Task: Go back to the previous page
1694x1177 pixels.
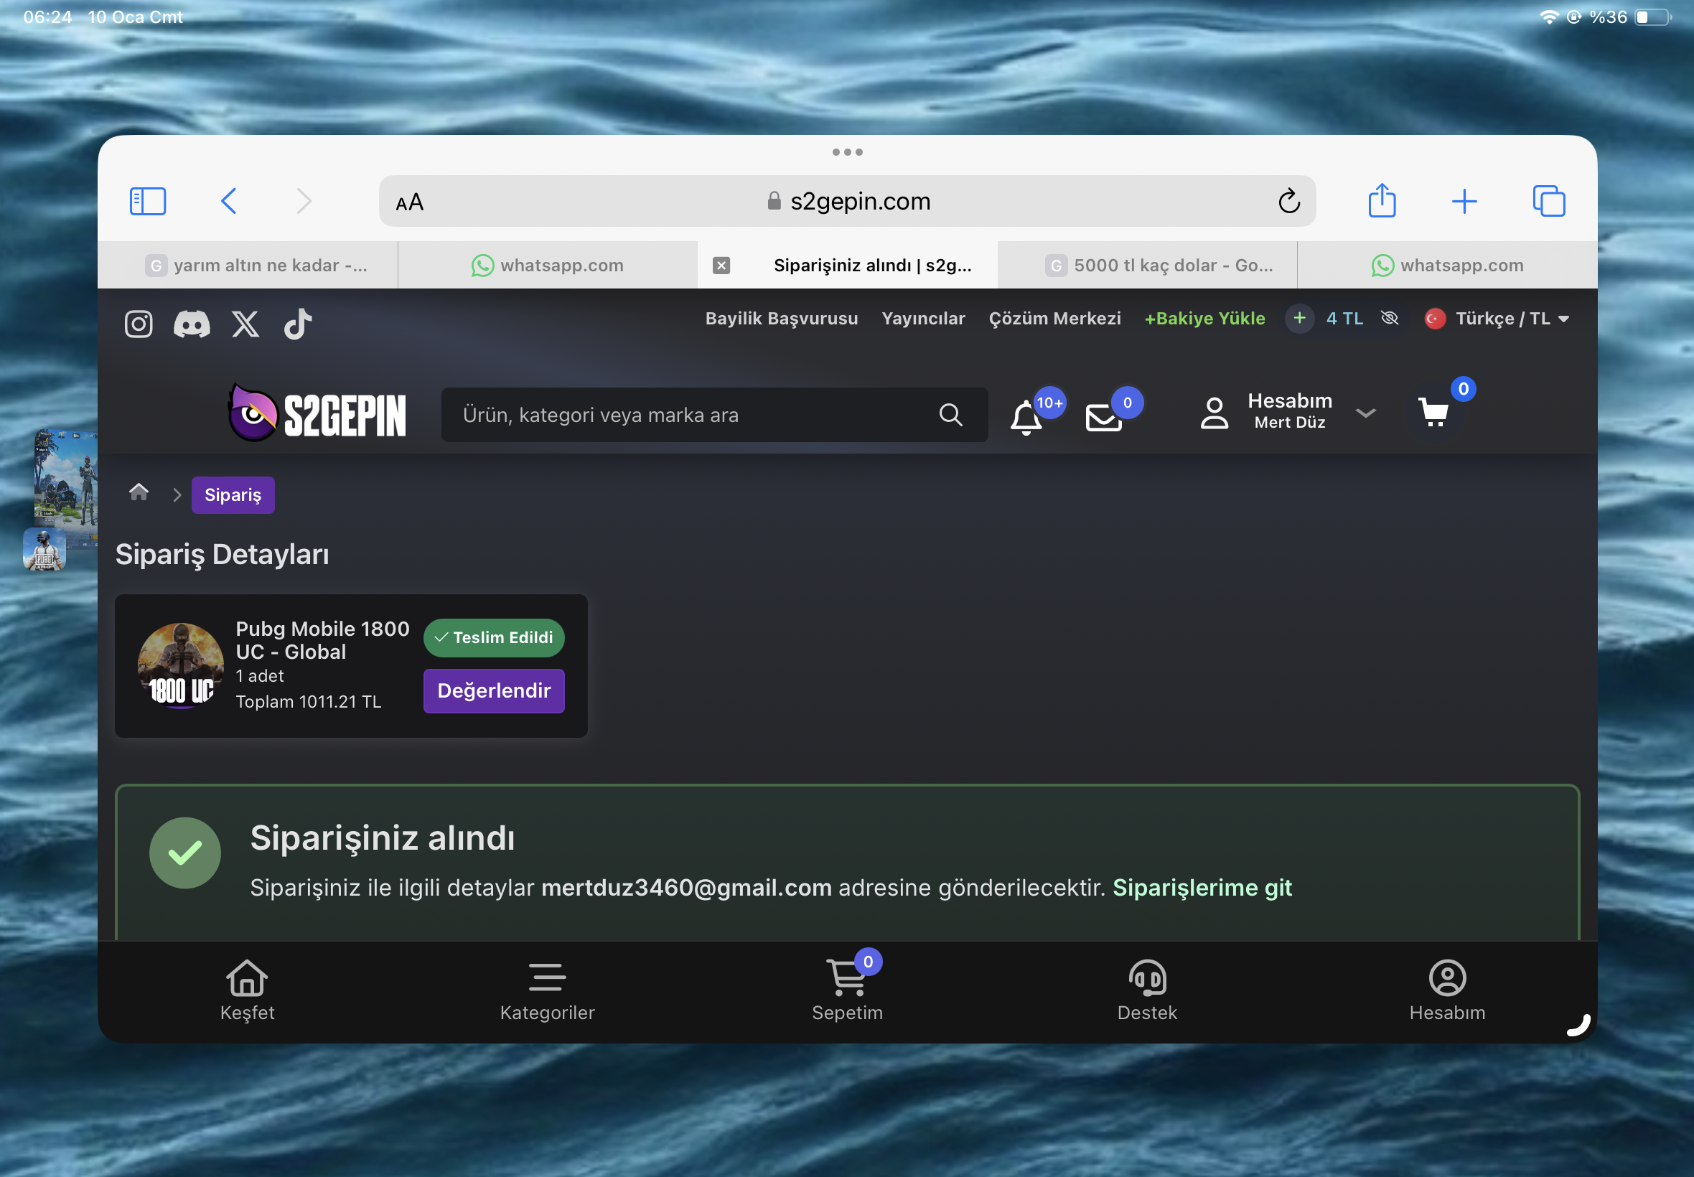Action: (230, 200)
